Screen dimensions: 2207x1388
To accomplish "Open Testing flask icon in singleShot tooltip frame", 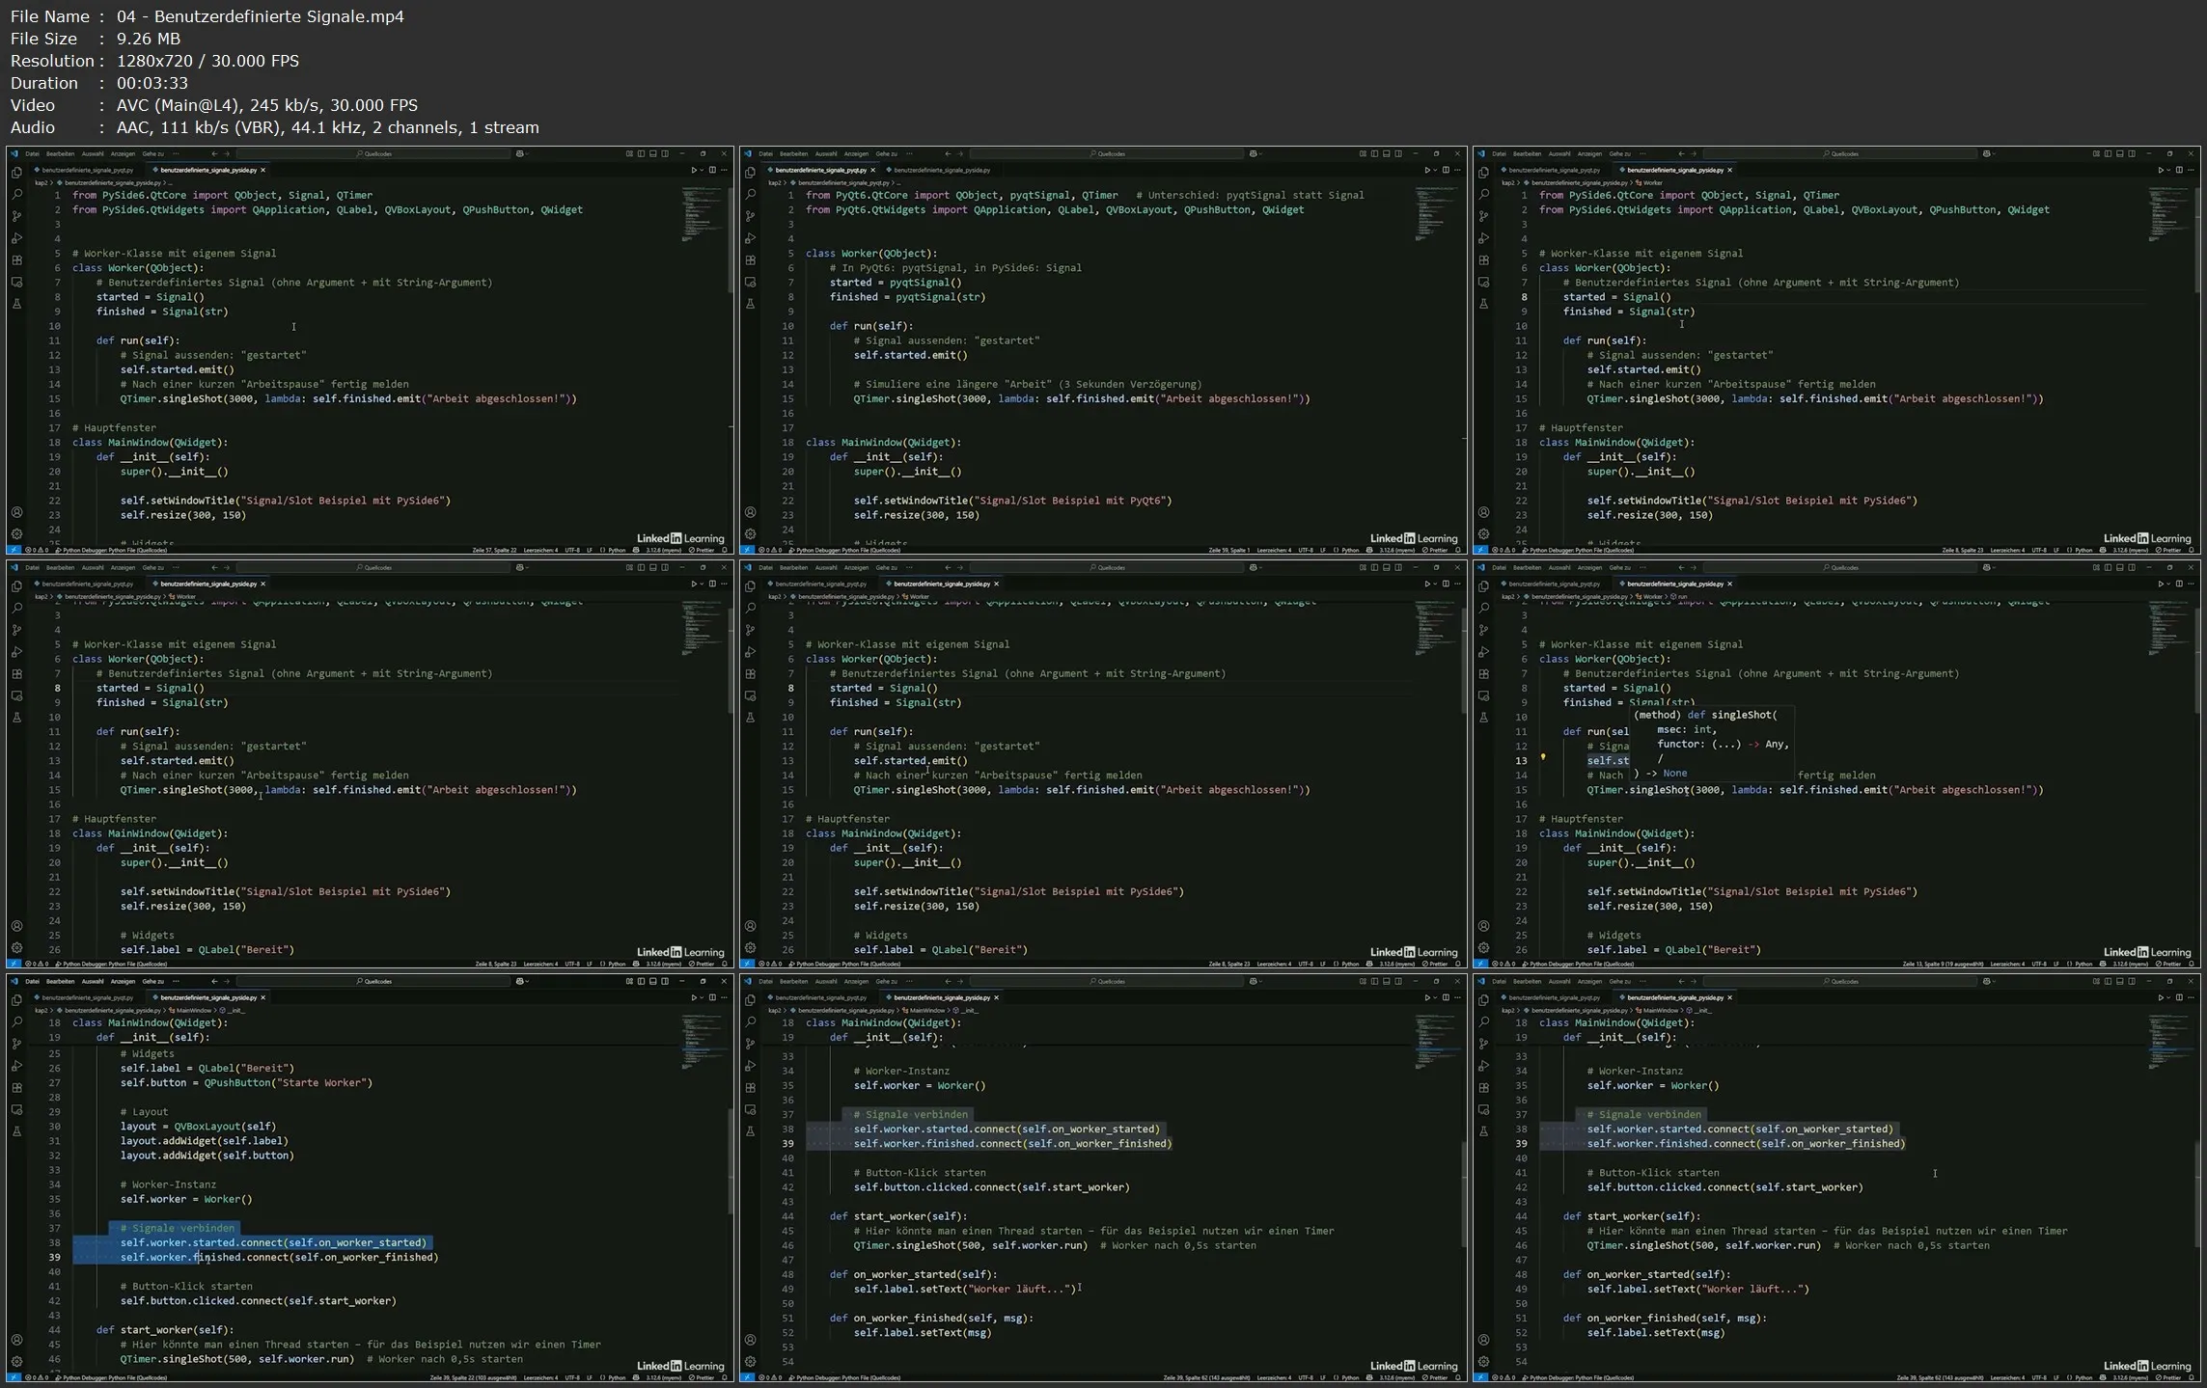I will click(x=1483, y=718).
